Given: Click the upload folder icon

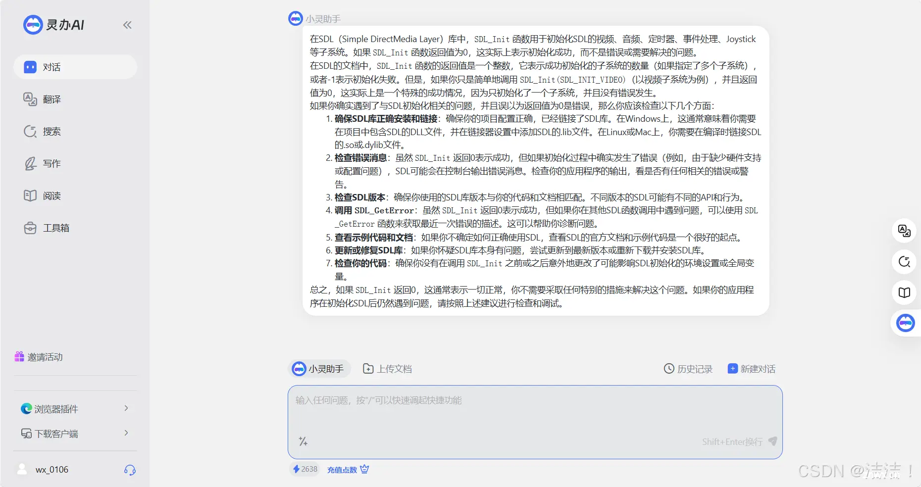Looking at the screenshot, I should pyautogui.click(x=368, y=369).
